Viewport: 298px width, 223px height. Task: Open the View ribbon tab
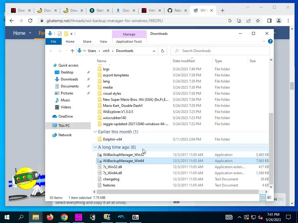[103, 42]
